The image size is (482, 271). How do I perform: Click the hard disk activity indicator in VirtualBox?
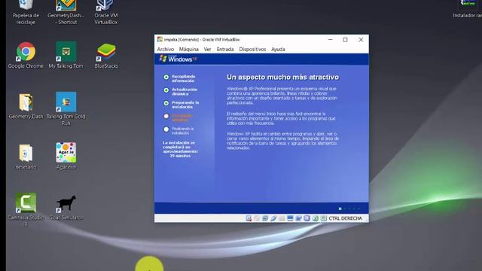[249, 218]
